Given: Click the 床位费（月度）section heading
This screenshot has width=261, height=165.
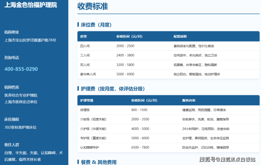Looking at the screenshot, I should (x=96, y=25).
